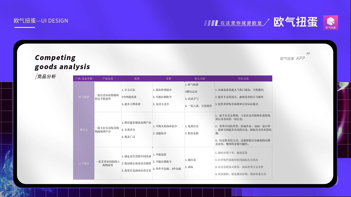Click the paragraph starting '2、依照不同的类型'
Viewport: 351px width, 197px height.
pyautogui.click(x=243, y=130)
